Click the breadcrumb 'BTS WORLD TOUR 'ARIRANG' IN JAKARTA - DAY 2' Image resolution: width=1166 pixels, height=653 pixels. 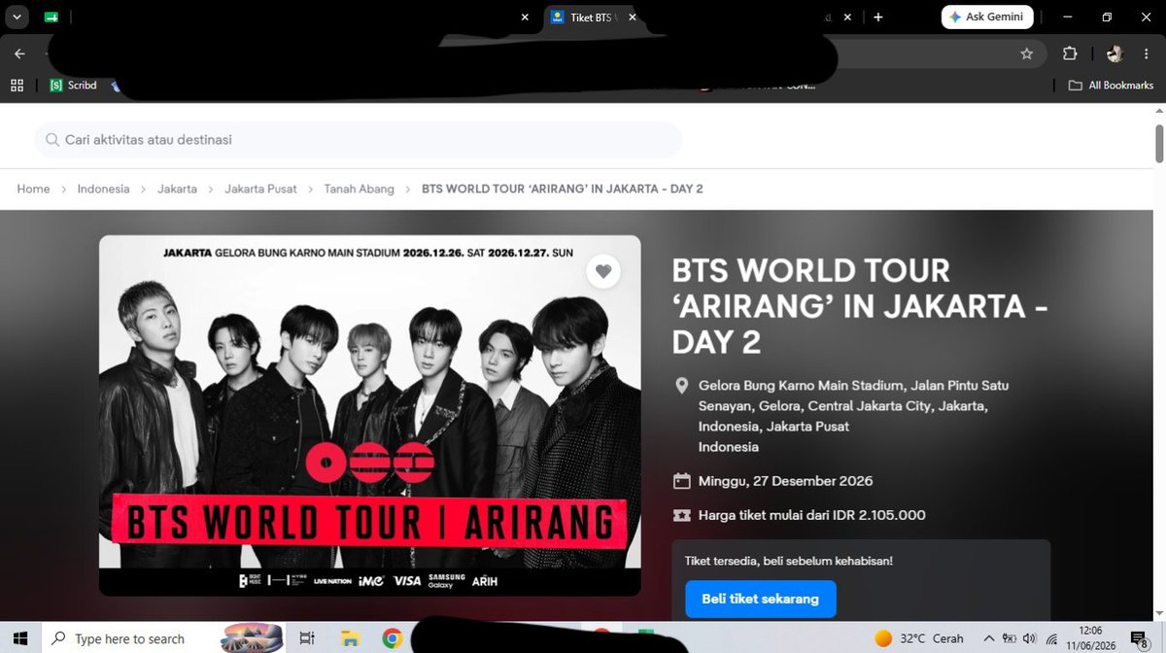coord(562,189)
